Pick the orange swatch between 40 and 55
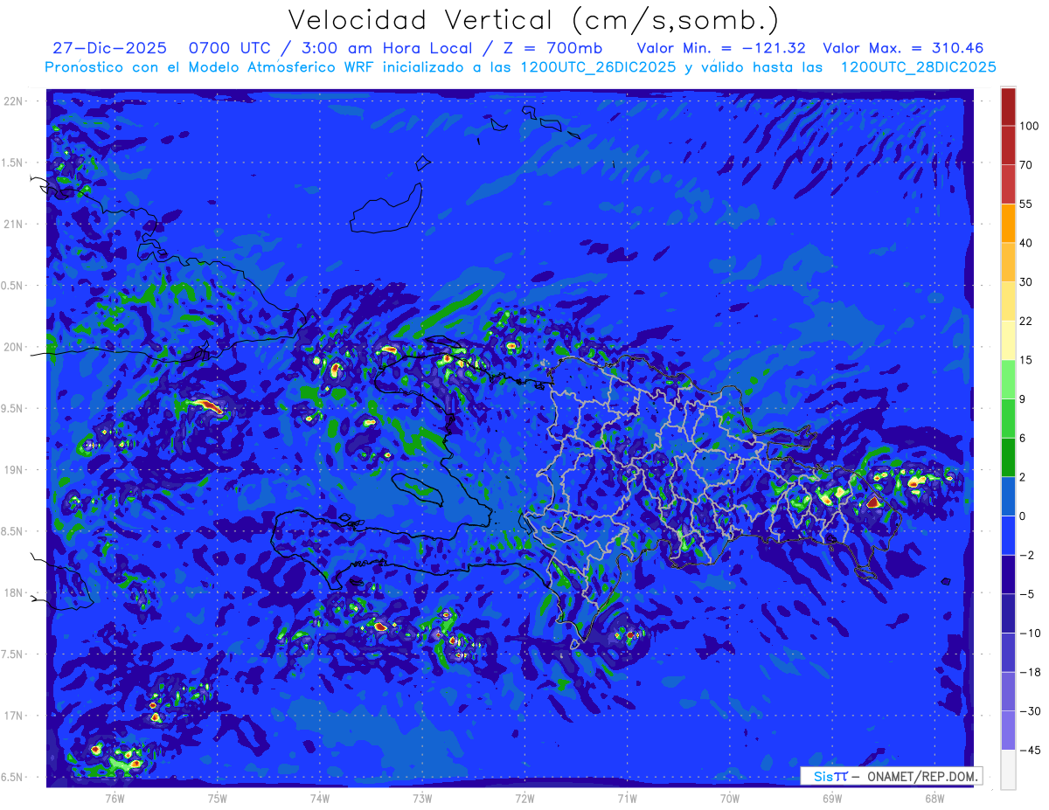1049x810 pixels. click(1008, 224)
